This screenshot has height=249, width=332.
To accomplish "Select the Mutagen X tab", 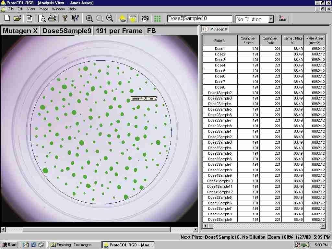I will 216,29.
